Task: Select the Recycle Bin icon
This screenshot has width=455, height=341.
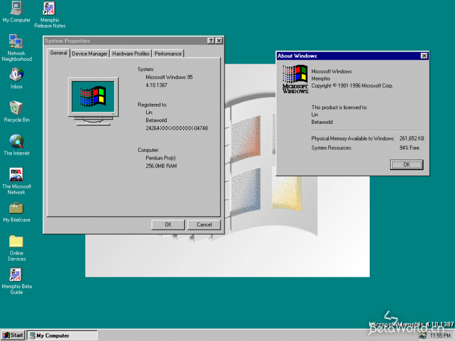Action: [x=16, y=108]
